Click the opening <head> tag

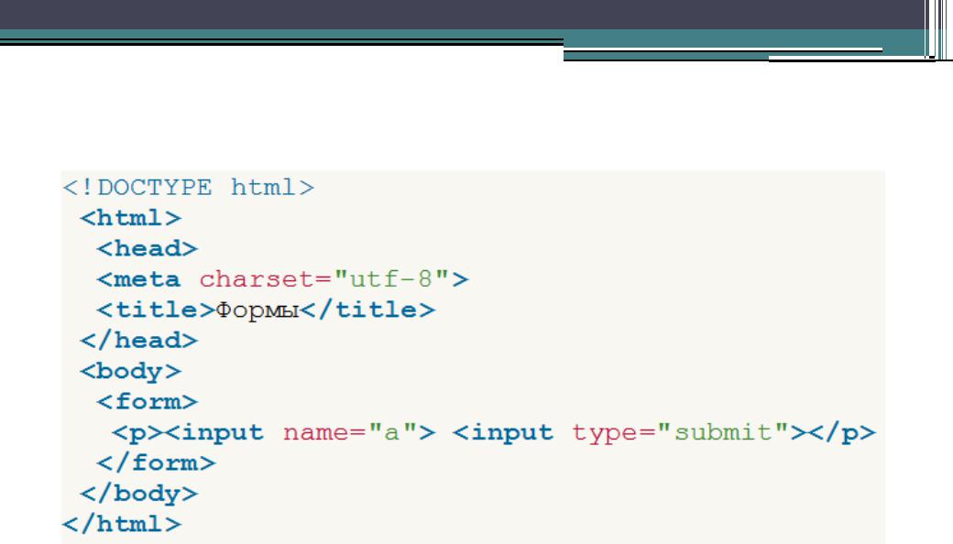[147, 249]
